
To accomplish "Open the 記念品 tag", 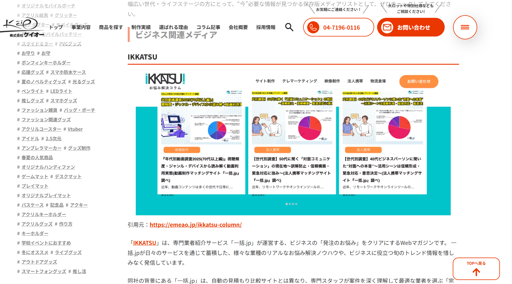I will click(57, 205).
